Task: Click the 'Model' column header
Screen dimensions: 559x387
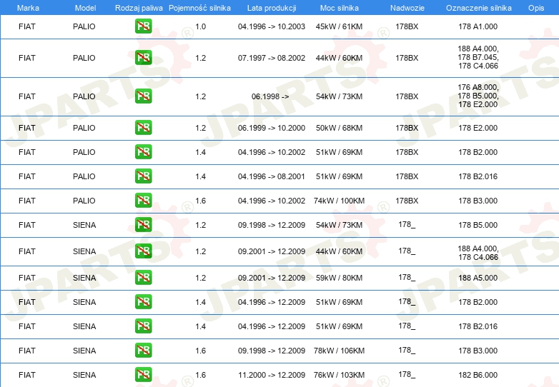Action: click(x=85, y=8)
